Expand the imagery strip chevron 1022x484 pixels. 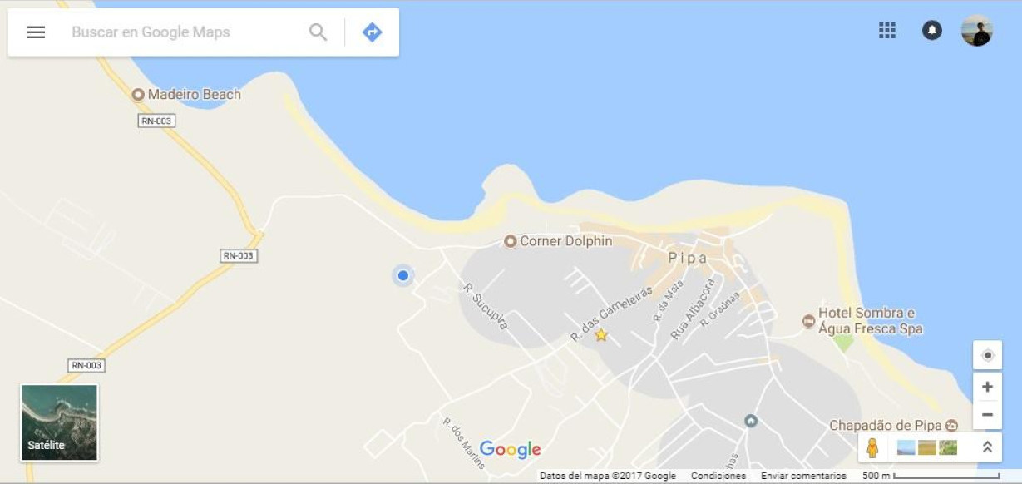pos(987,447)
